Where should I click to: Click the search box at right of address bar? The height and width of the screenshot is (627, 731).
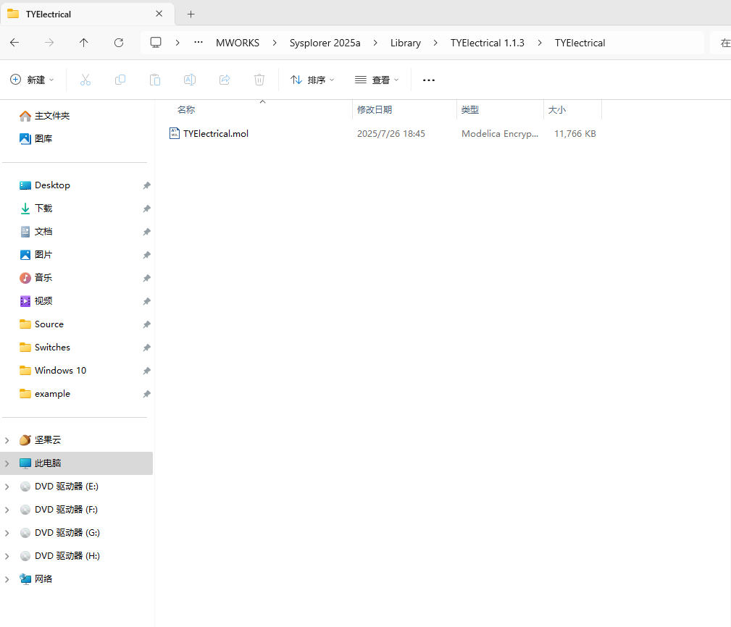click(x=721, y=43)
